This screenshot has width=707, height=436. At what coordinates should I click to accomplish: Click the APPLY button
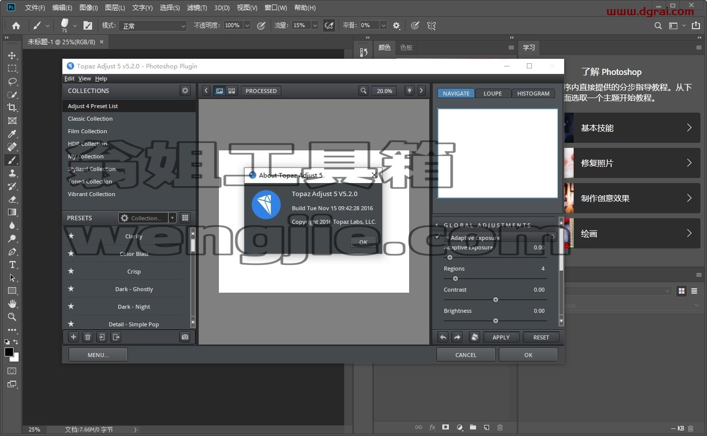point(501,337)
